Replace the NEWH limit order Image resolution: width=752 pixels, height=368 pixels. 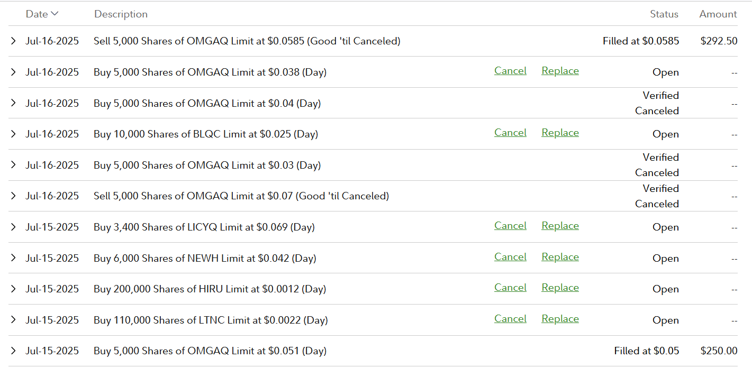point(560,257)
